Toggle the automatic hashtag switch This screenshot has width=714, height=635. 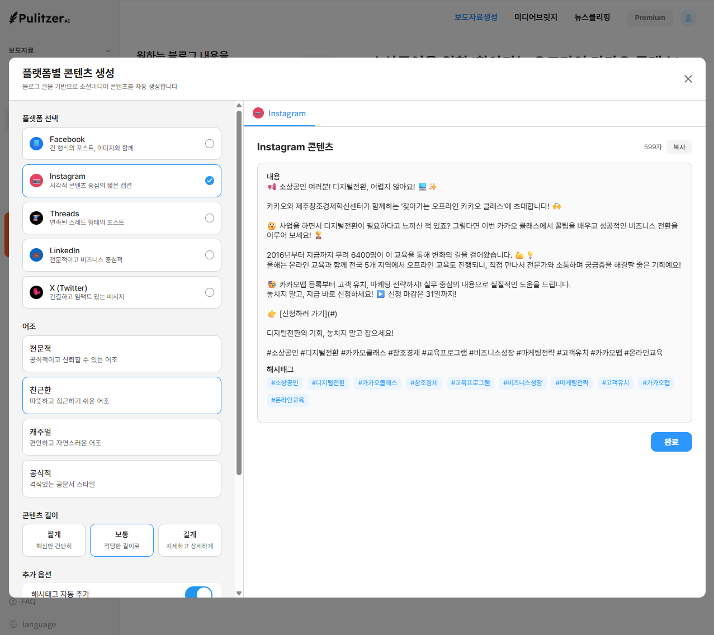pyautogui.click(x=198, y=593)
